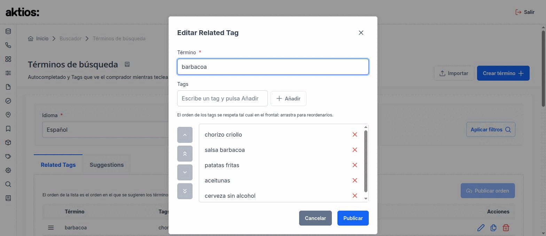
Task: Move selected tag to the bottom
Action: (x=185, y=191)
